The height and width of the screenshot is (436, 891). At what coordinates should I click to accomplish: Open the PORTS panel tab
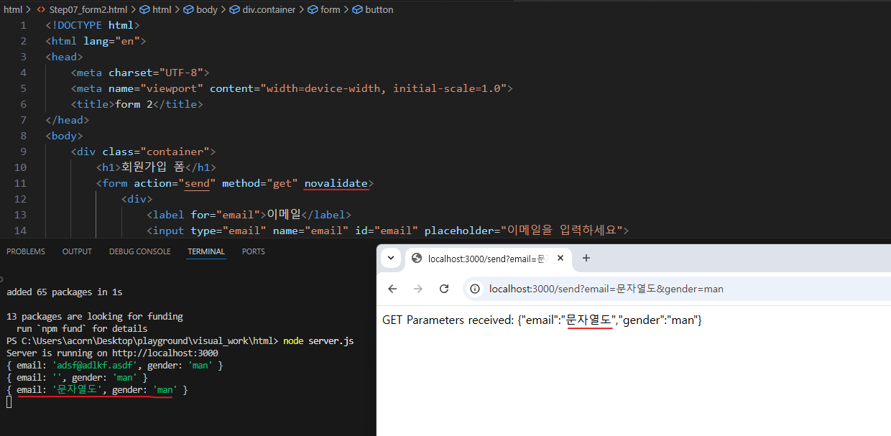point(254,251)
